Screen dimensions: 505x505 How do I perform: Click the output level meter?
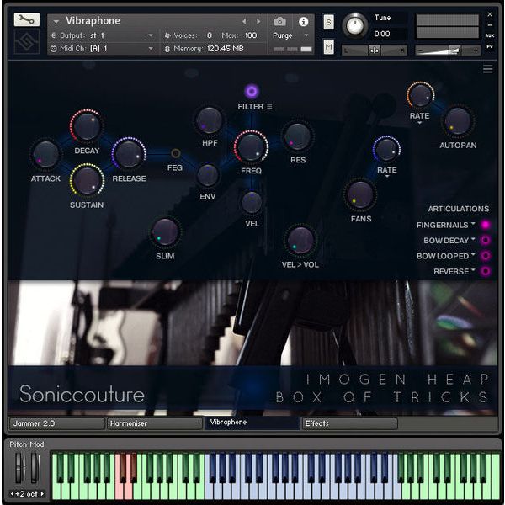pyautogui.click(x=448, y=26)
